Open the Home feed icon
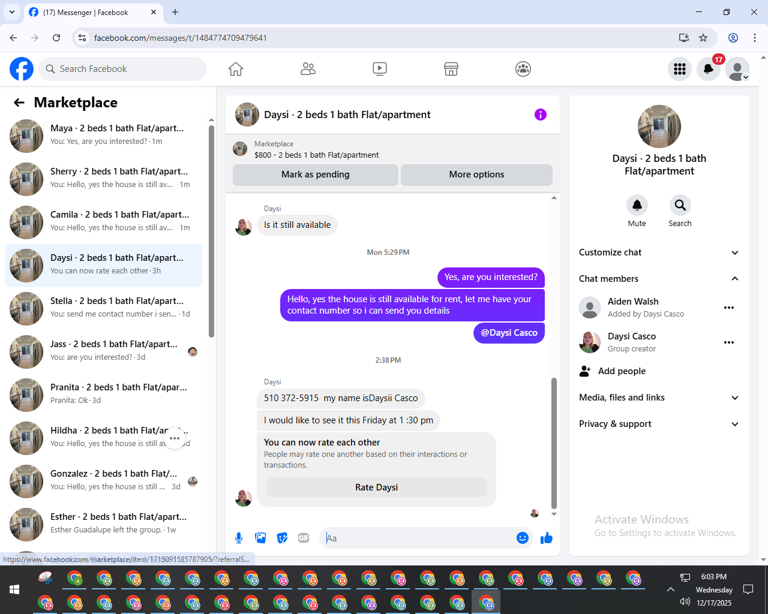This screenshot has height=614, width=768. (x=236, y=69)
